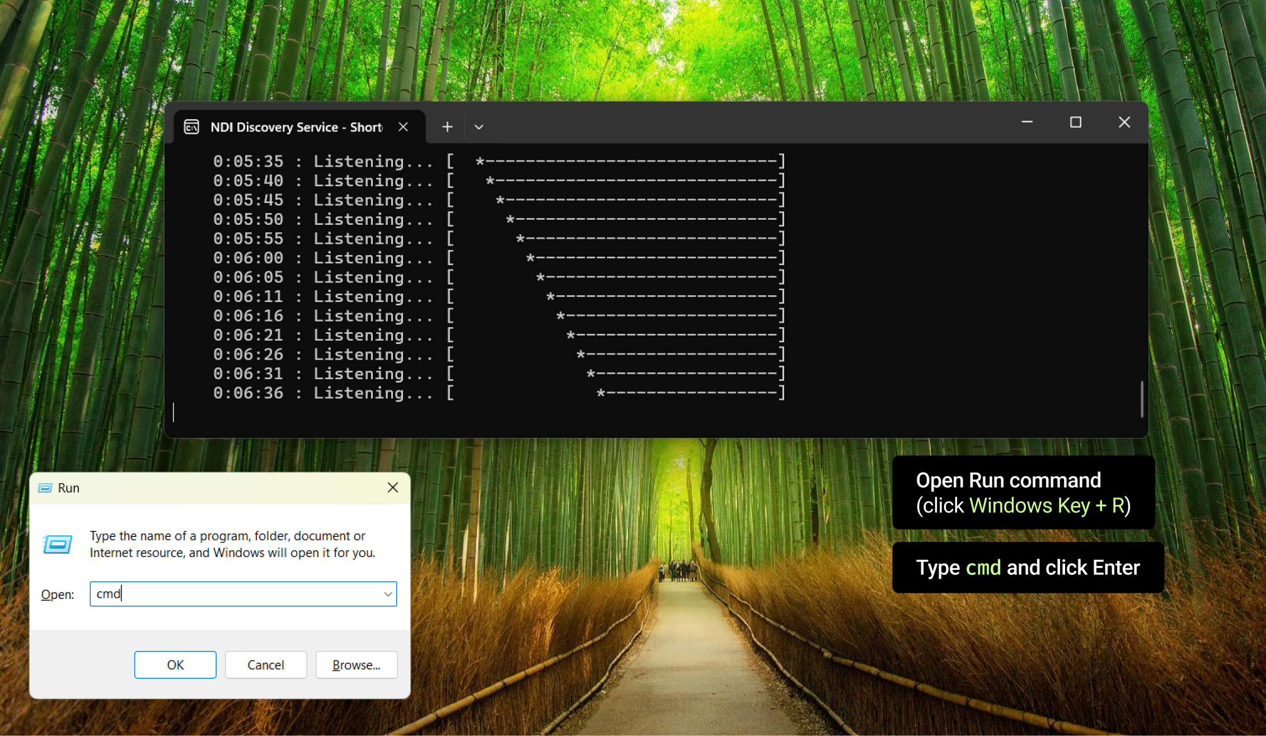This screenshot has height=736, width=1266.
Task: Click the terminal icon in the NDI Discovery Service tab
Action: [x=191, y=127]
